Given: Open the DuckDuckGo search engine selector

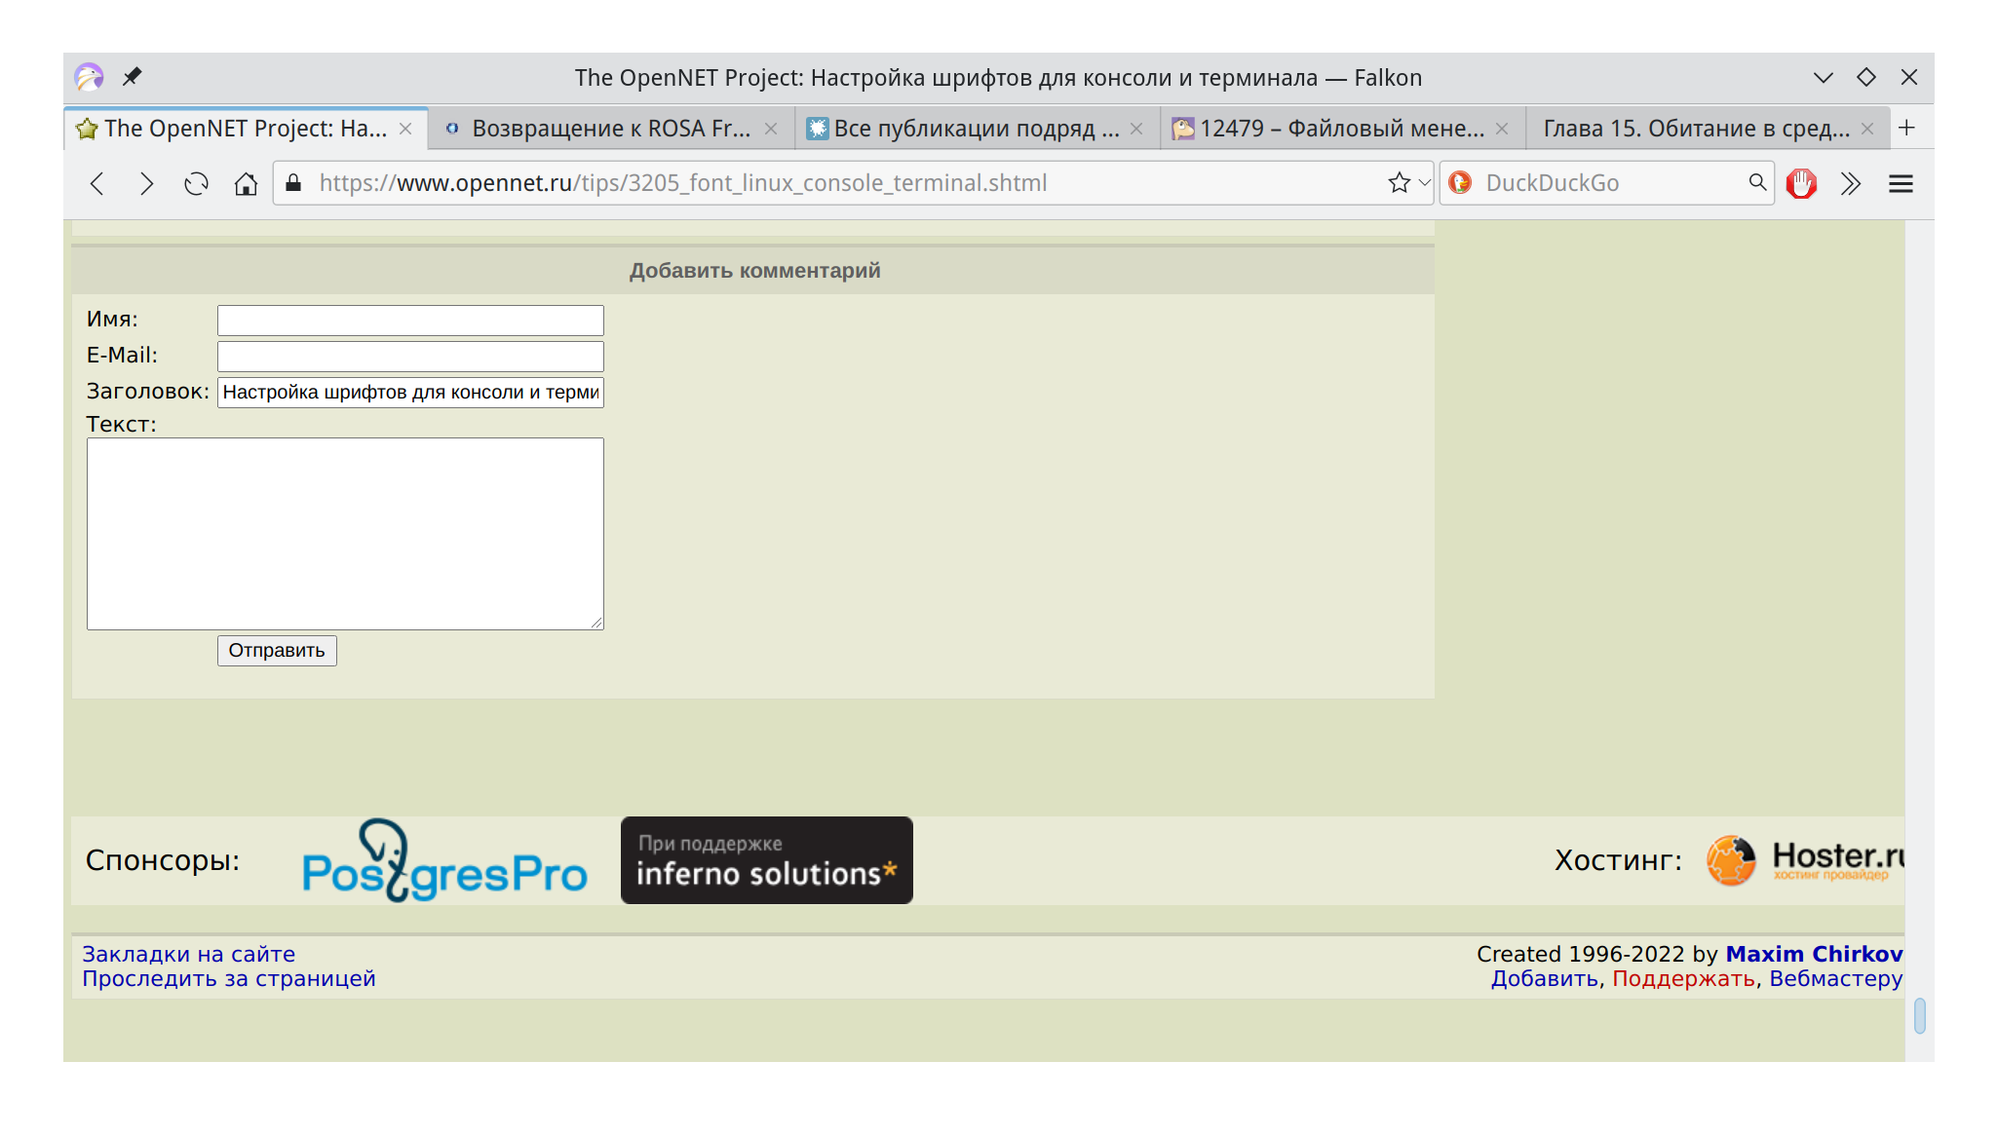Looking at the screenshot, I should (x=1460, y=182).
